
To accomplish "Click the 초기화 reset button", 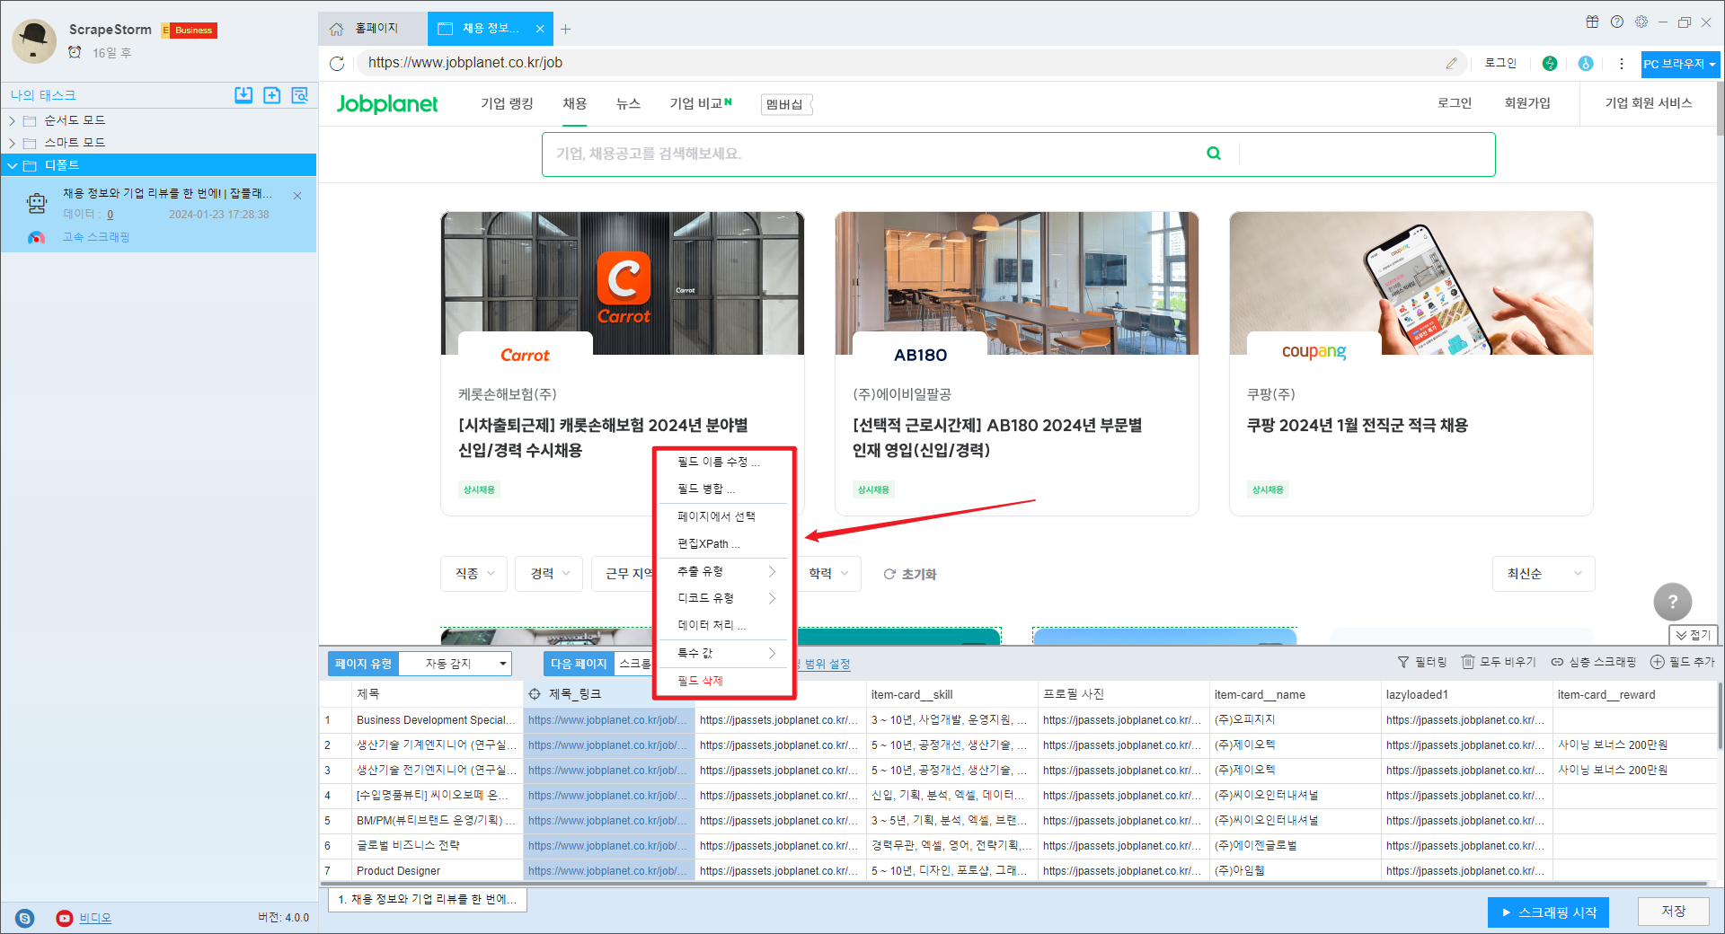I will (909, 574).
